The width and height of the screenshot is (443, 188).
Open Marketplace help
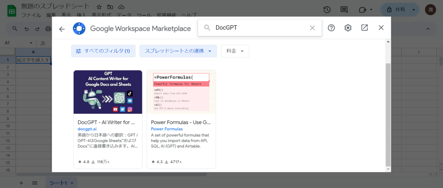(331, 28)
